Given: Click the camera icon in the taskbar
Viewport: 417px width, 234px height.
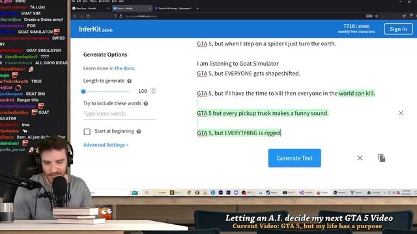Looking at the screenshot, I should pos(134,193).
